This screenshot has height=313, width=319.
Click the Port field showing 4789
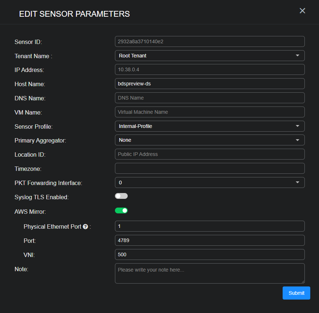[x=210, y=240]
